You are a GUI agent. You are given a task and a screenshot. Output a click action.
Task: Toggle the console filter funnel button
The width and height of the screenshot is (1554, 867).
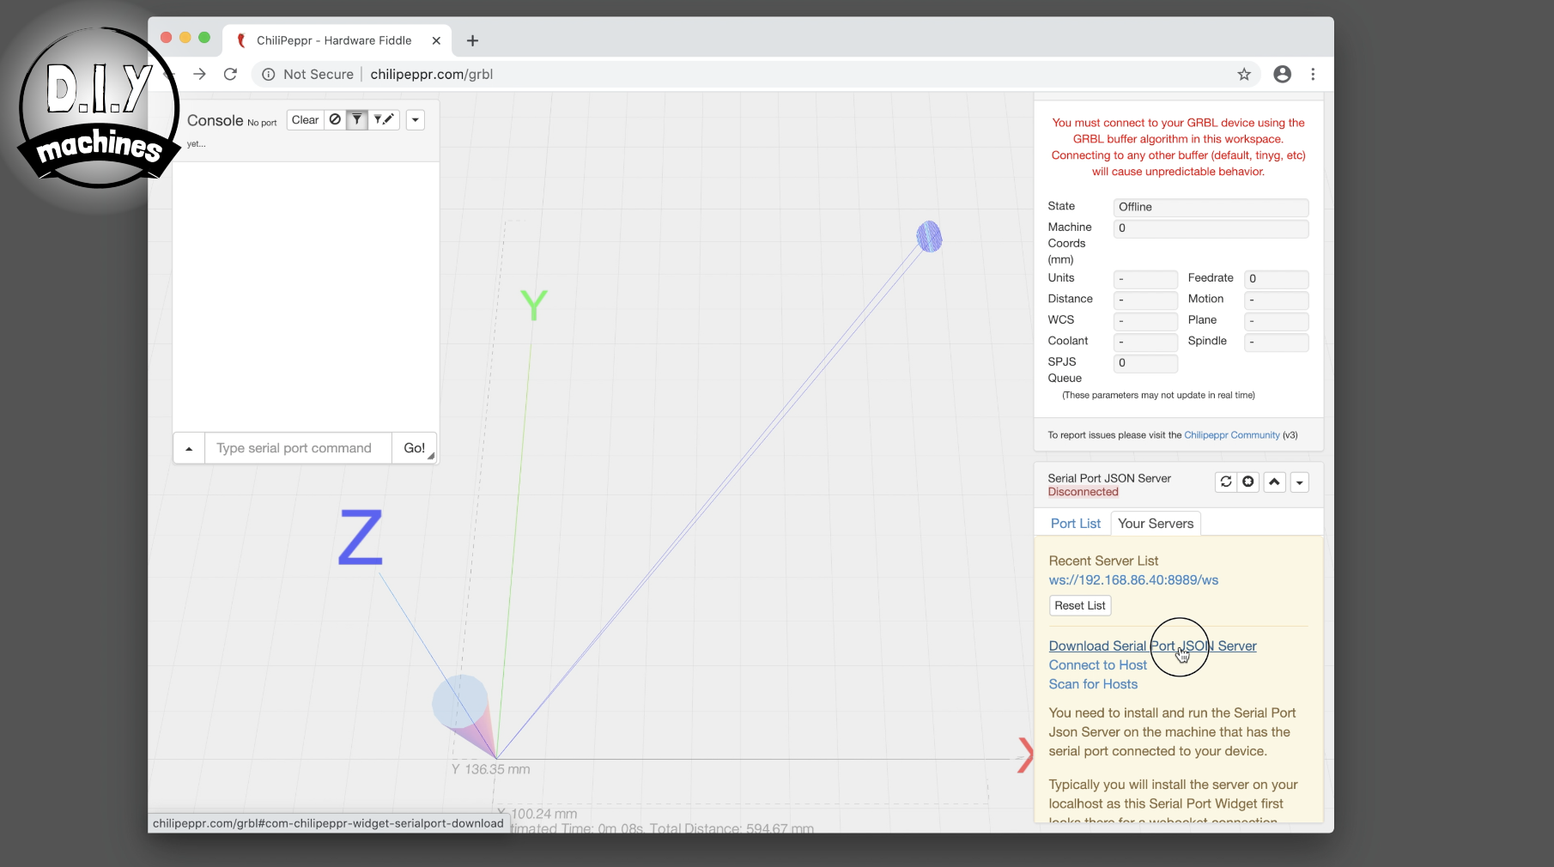(x=357, y=120)
